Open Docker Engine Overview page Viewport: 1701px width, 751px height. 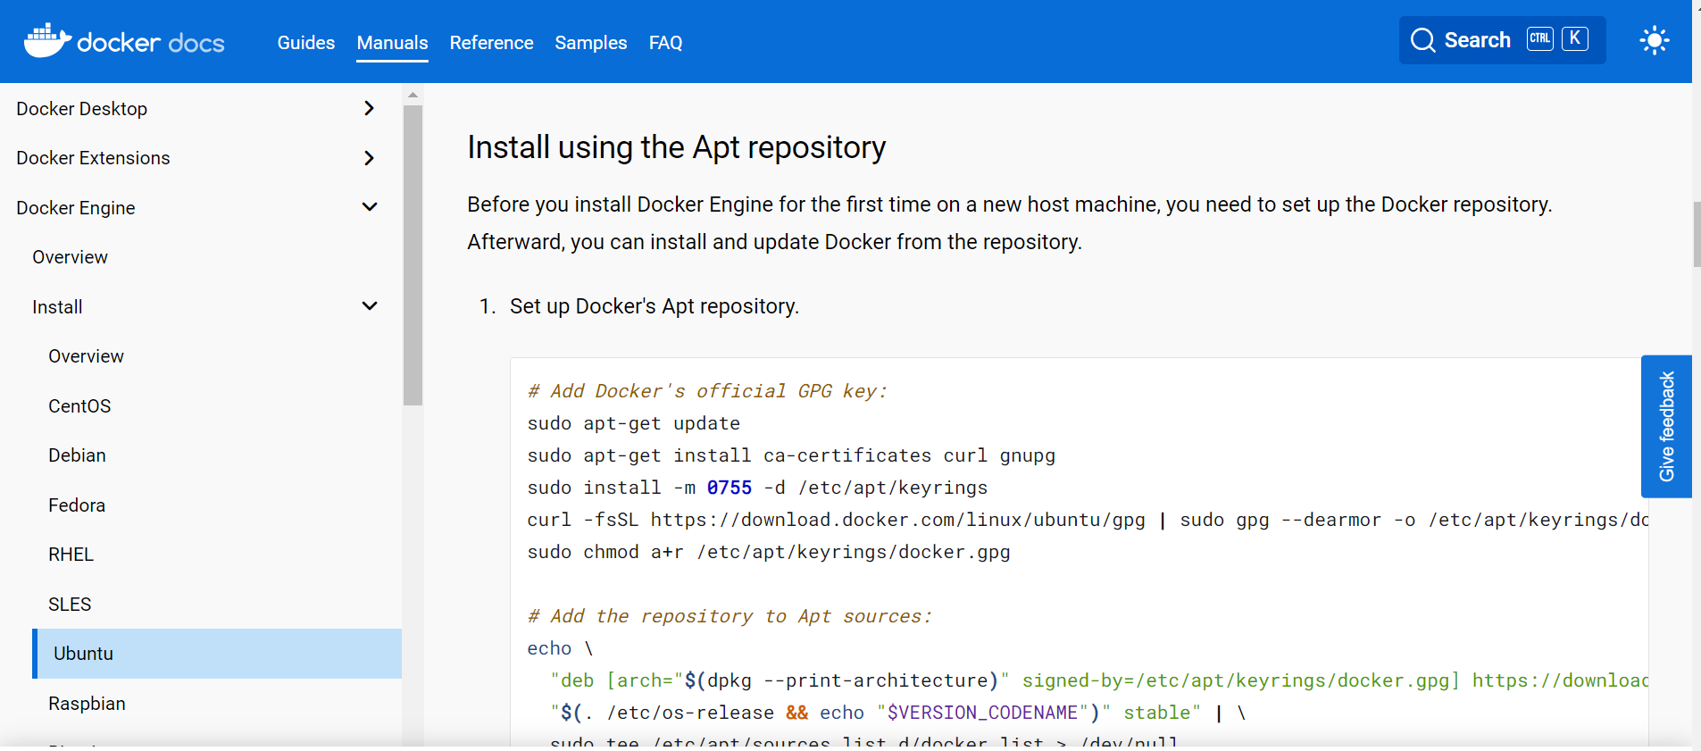[70, 257]
